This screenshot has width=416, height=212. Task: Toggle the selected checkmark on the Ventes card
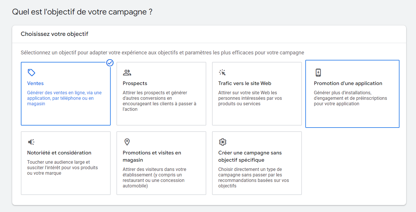pos(110,62)
